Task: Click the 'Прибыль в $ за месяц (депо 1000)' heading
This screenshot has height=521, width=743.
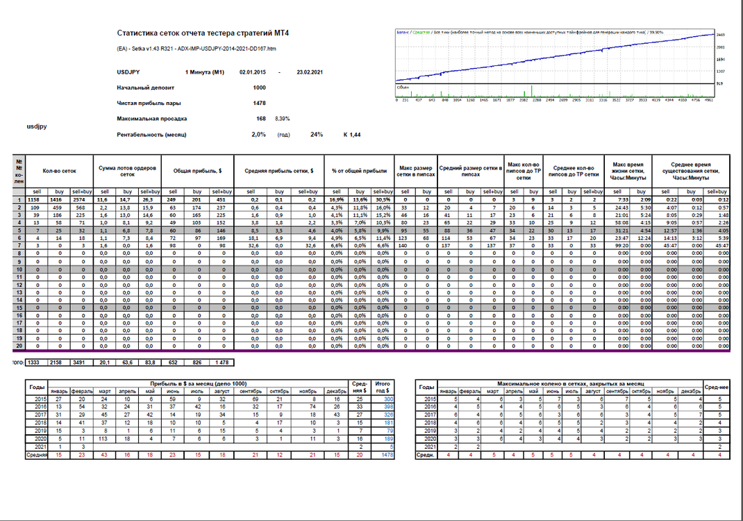Action: (198, 383)
